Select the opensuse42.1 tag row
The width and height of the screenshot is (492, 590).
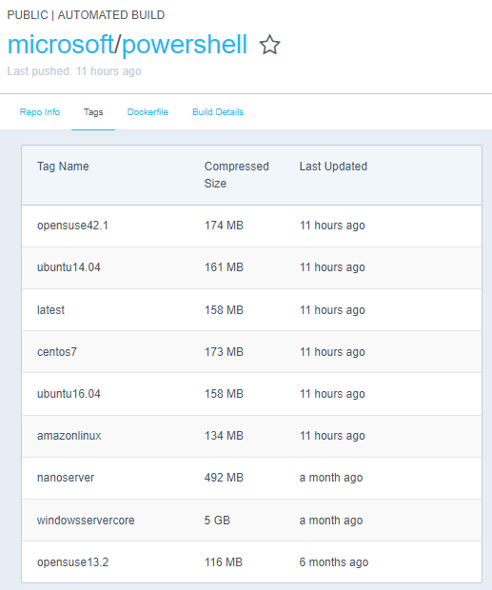(251, 226)
